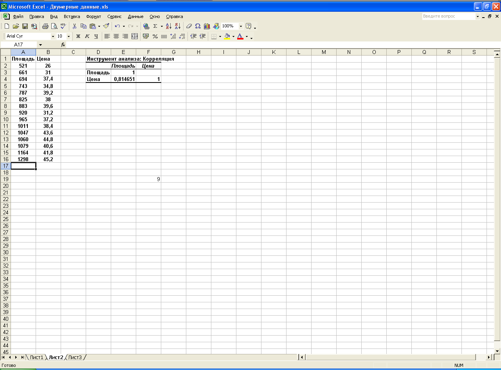Sort descending with the Я-A icon
Image resolution: width=501 pixels, height=370 pixels.
point(178,26)
